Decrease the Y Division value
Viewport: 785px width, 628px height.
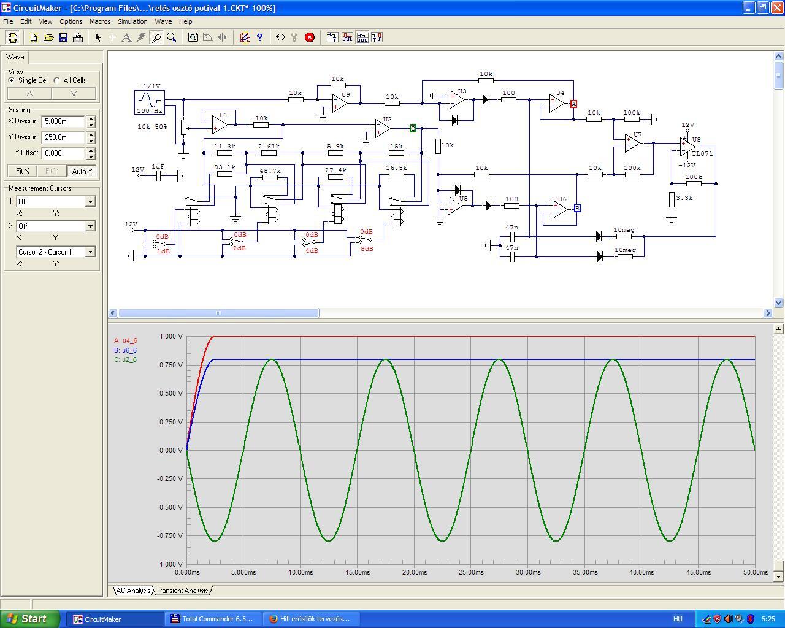tap(91, 140)
